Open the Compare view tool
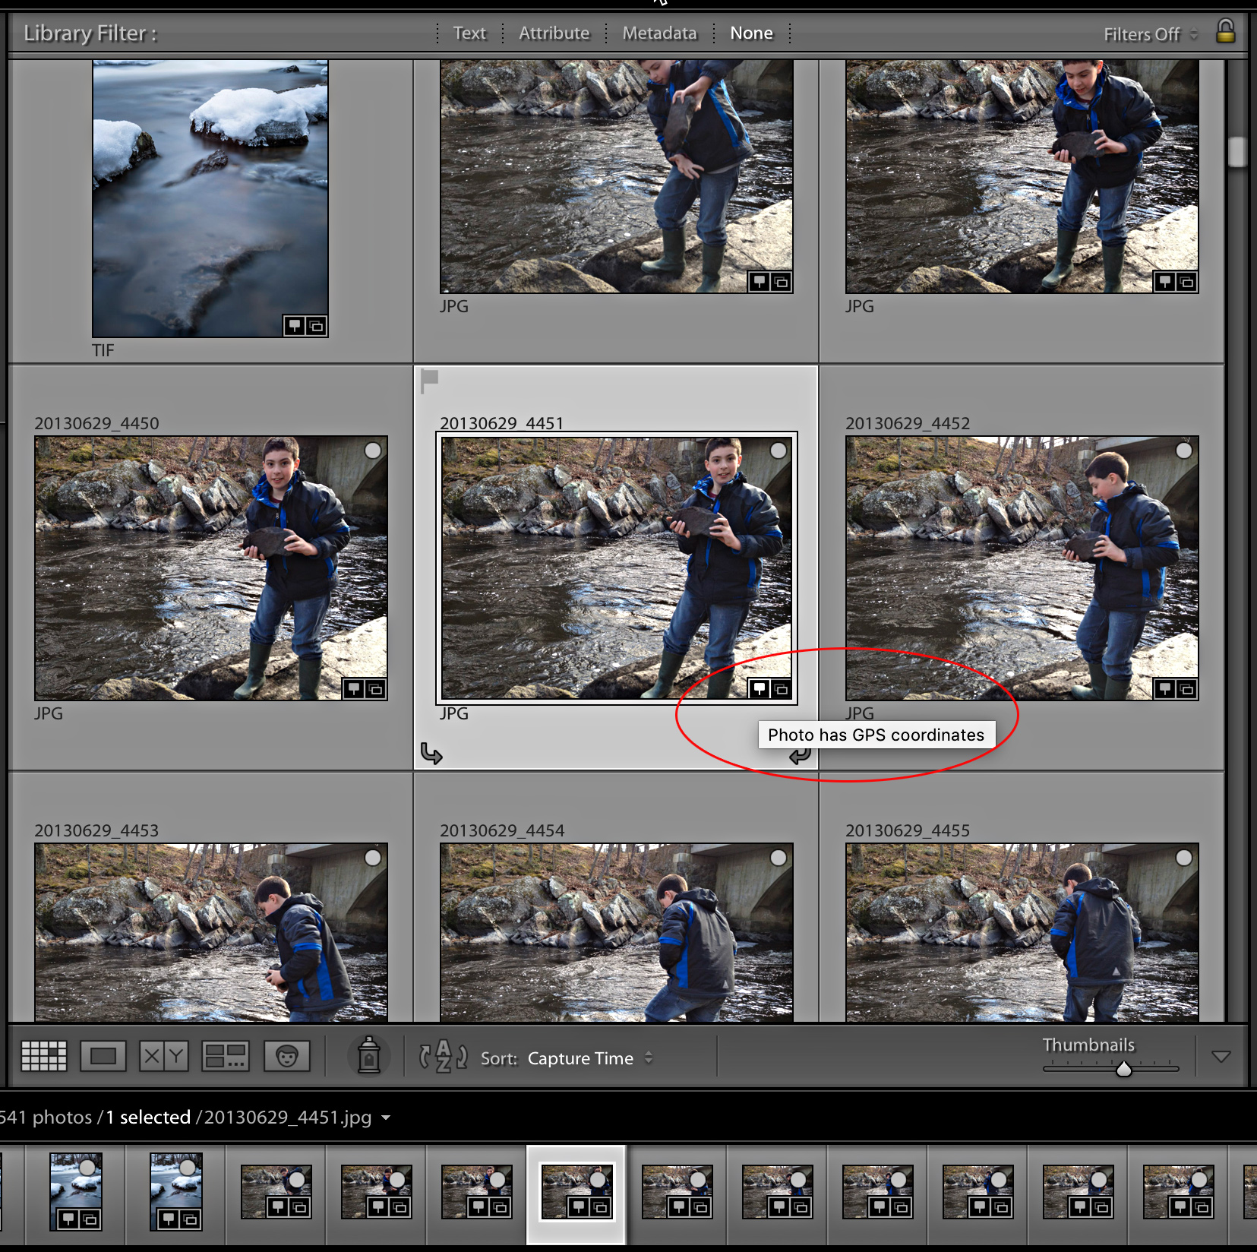This screenshot has height=1252, width=1257. (x=163, y=1056)
